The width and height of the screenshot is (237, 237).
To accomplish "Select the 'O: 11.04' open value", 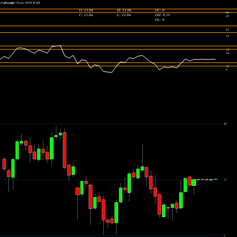I will point(86,10).
